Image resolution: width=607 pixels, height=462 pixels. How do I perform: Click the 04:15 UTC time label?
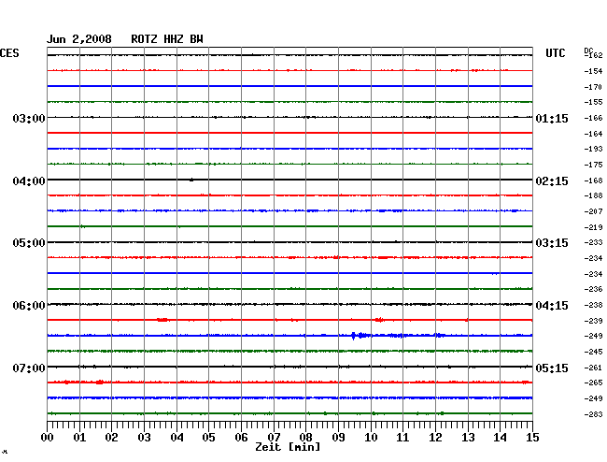click(x=552, y=306)
